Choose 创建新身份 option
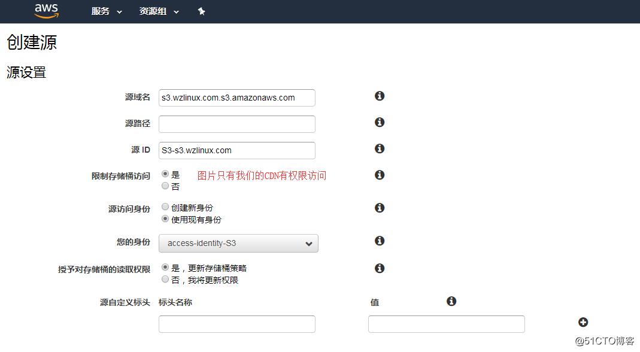Image resolution: width=640 pixels, height=352 pixels. click(165, 207)
